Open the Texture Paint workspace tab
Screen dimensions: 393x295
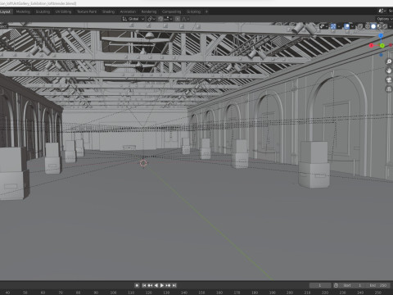pos(87,11)
